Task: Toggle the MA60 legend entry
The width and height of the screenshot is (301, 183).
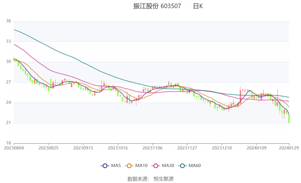Action: (x=190, y=165)
